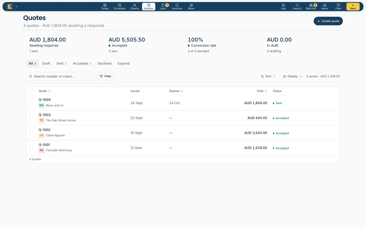Switch to the Declined tab

[x=105, y=64]
